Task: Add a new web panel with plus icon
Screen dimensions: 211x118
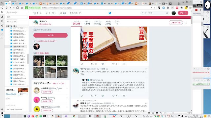Action: (x=2, y=39)
